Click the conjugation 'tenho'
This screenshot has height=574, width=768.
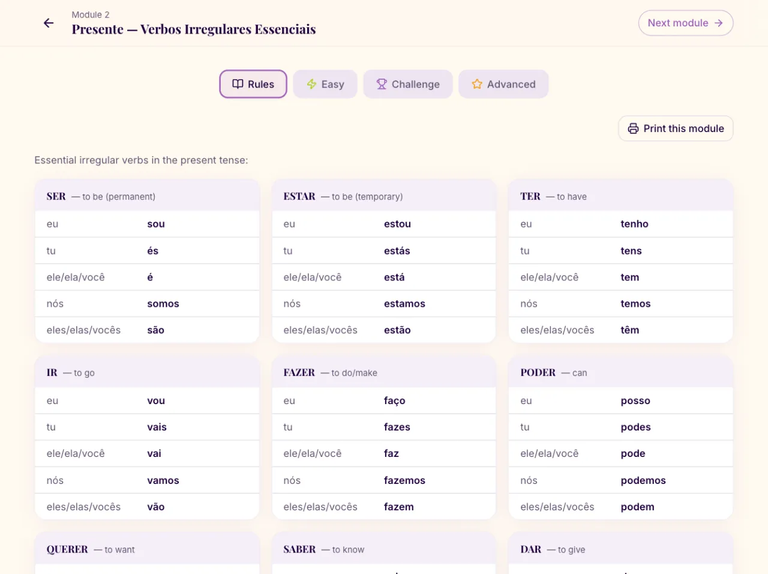coord(635,224)
